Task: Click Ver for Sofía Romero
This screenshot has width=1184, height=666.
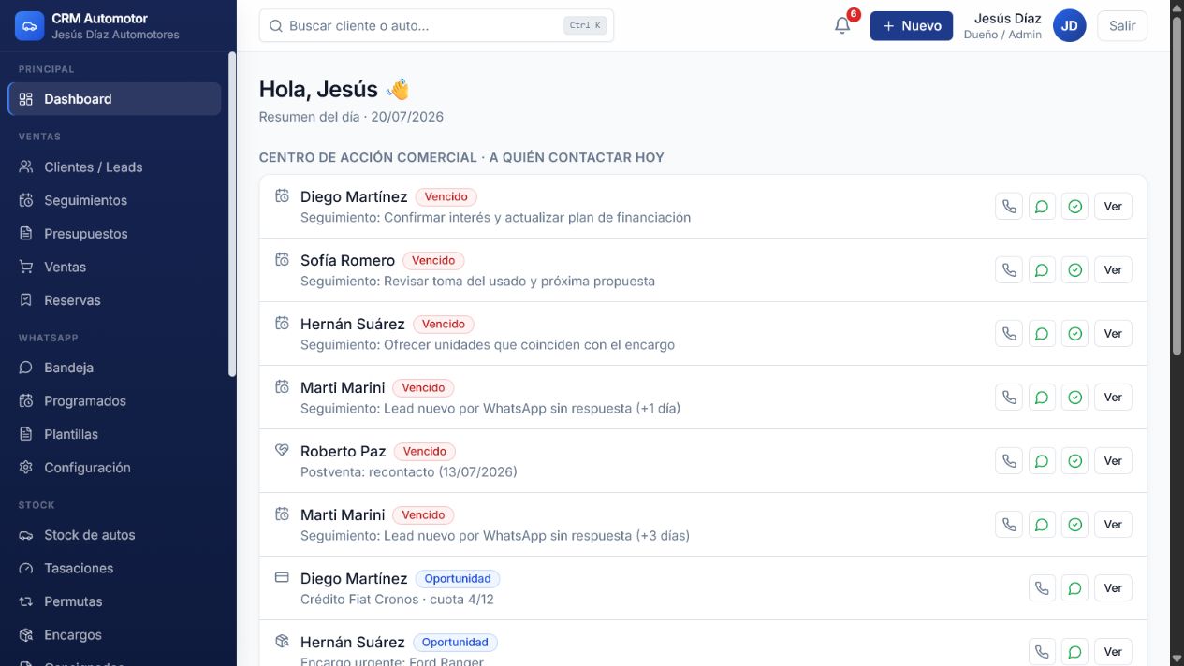Action: tap(1113, 270)
